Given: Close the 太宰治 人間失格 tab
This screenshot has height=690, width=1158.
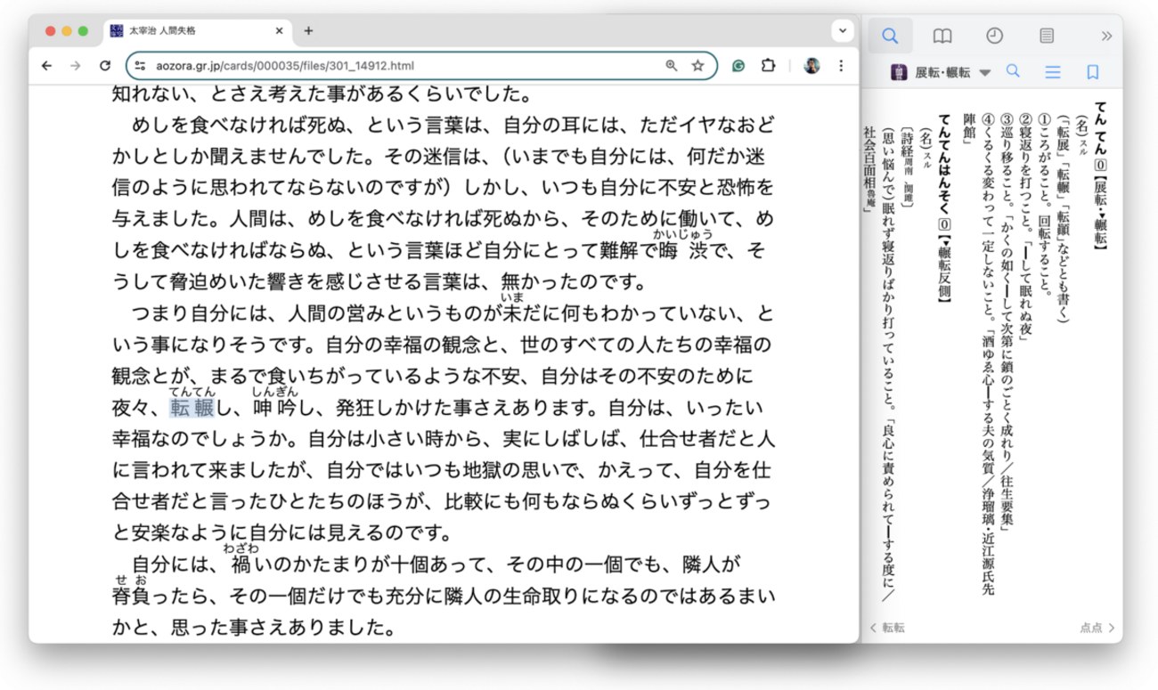Looking at the screenshot, I should pos(279,31).
